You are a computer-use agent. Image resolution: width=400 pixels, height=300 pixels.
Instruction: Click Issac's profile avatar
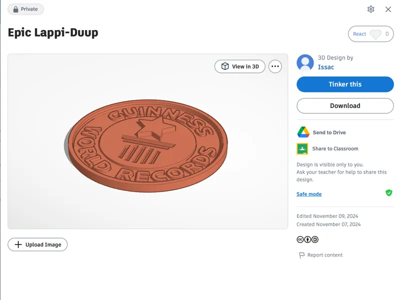305,63
